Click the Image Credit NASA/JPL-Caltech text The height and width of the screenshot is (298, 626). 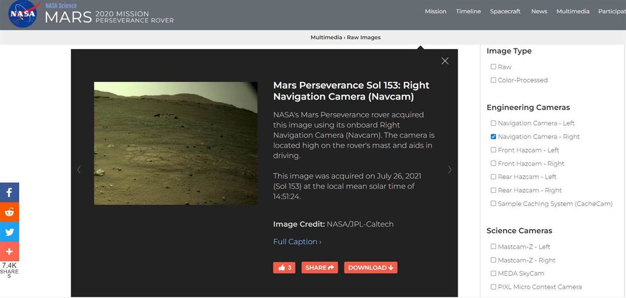333,224
